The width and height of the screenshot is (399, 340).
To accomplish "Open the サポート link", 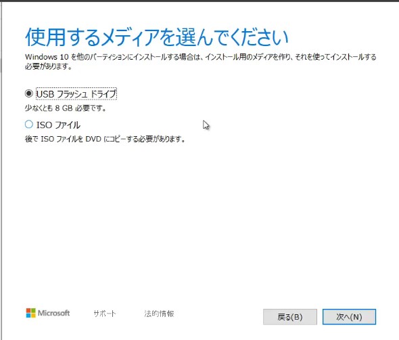I will (x=105, y=313).
